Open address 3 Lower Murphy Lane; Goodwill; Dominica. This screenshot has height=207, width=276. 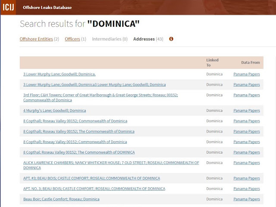point(60,74)
